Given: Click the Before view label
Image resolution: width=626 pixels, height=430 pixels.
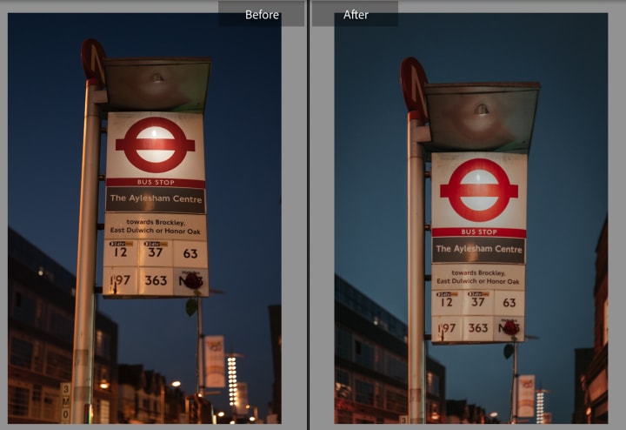Looking at the screenshot, I should pos(262,15).
